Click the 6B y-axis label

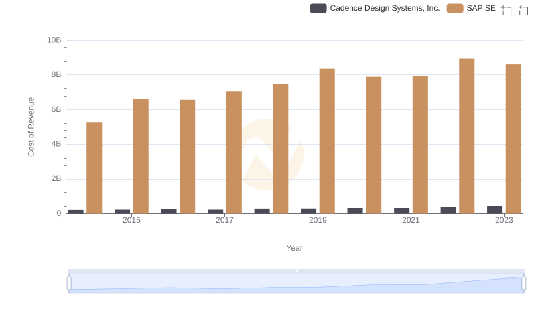[x=56, y=109]
